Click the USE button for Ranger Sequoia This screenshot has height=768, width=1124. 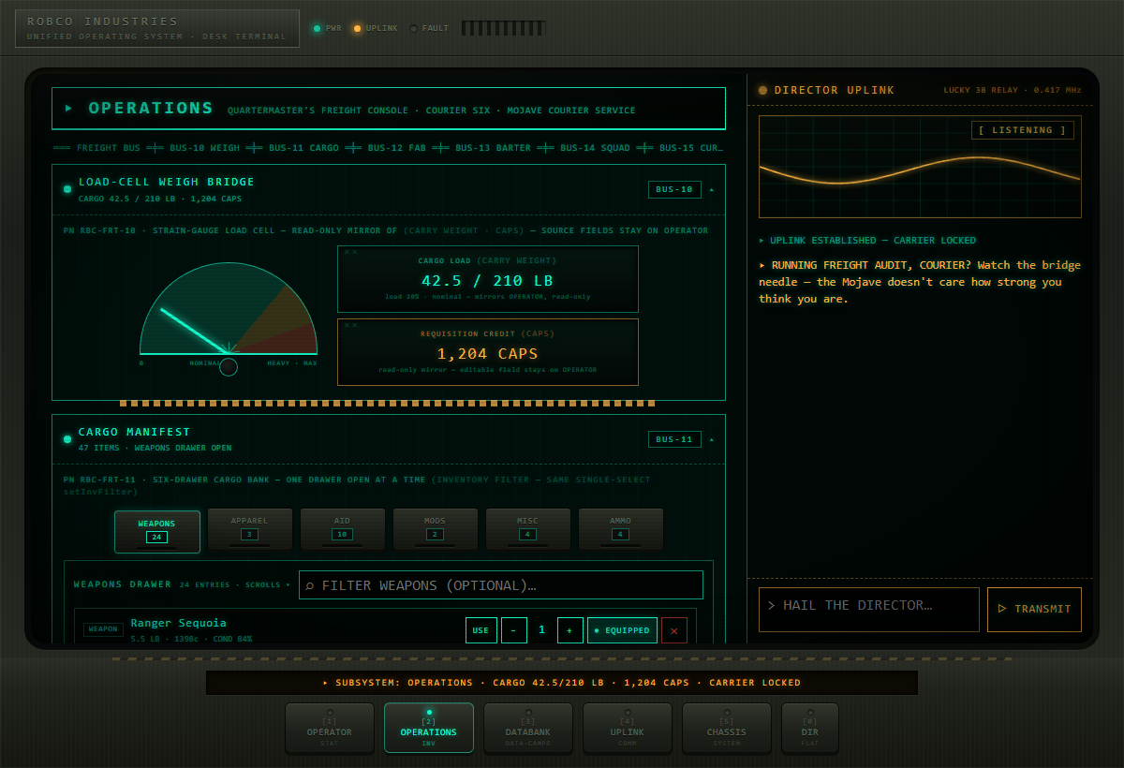[x=481, y=630]
